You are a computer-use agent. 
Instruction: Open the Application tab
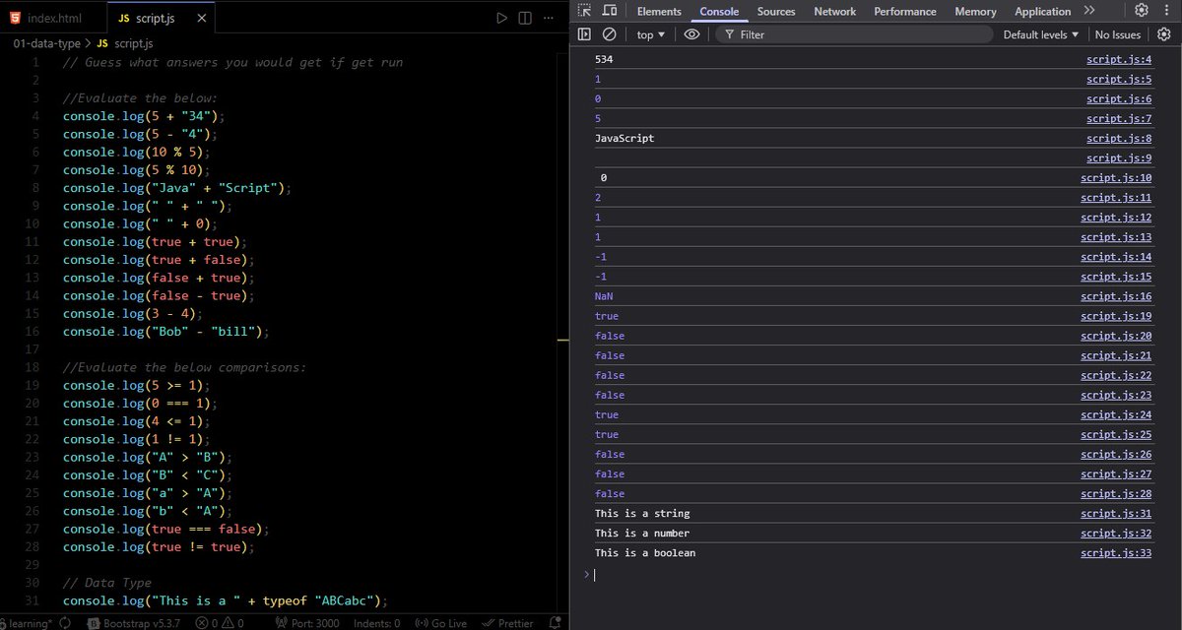coord(1042,11)
